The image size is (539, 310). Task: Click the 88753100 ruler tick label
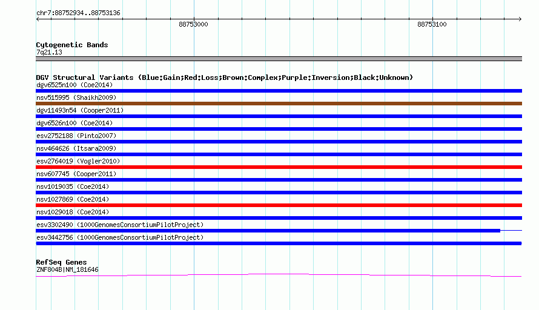coord(432,24)
